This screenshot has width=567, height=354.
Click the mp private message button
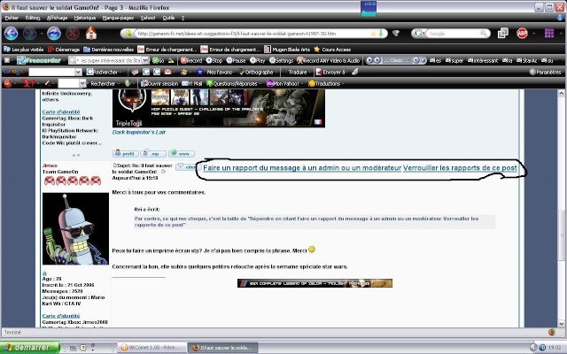(x=153, y=153)
